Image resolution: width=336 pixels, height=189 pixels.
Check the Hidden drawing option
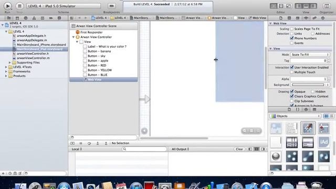[x=313, y=91]
